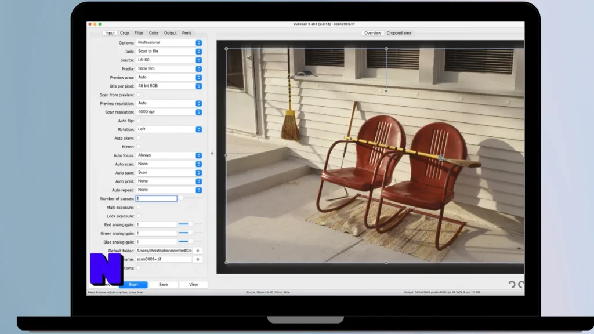Viewport: 594px width, 334px height.
Task: Collapse the options panel with the arrow
Action: coord(211,153)
